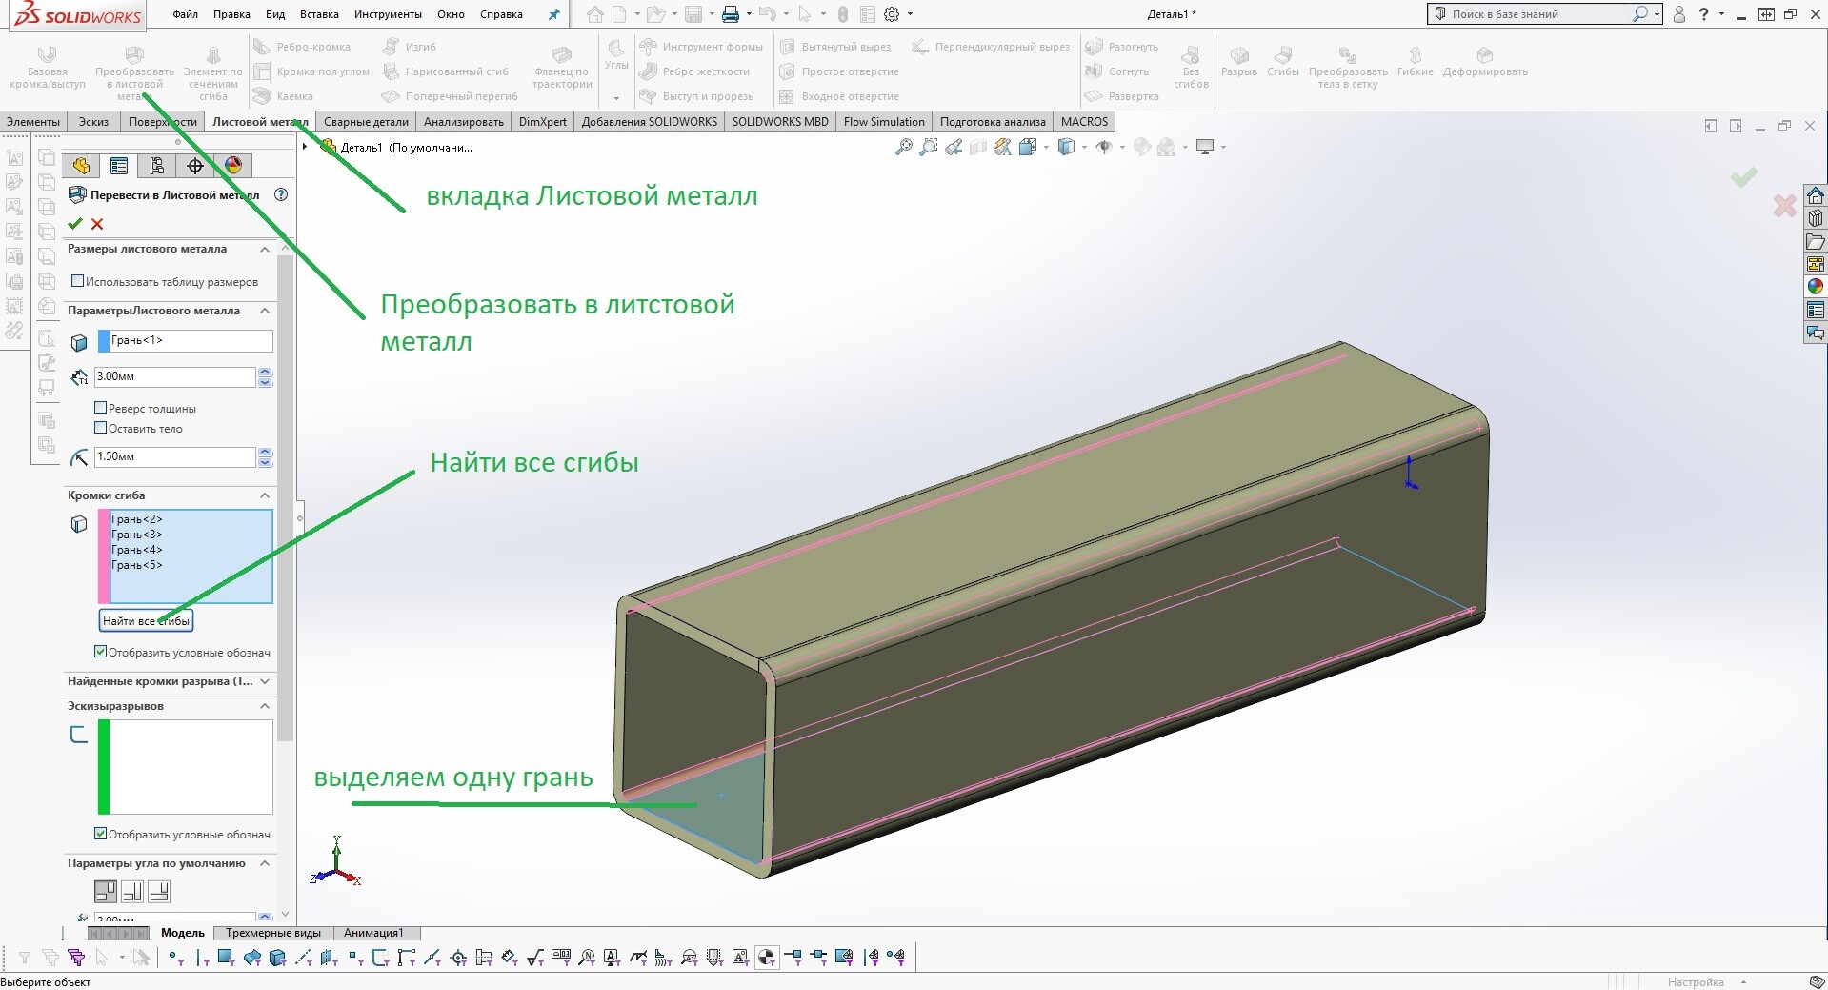Confirm with the green OK checkmark

(x=75, y=224)
